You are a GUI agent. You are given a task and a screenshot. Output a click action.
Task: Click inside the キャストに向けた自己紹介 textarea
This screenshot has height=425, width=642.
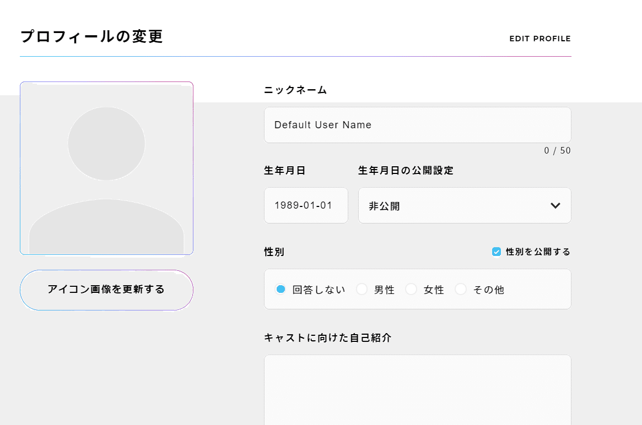417,391
